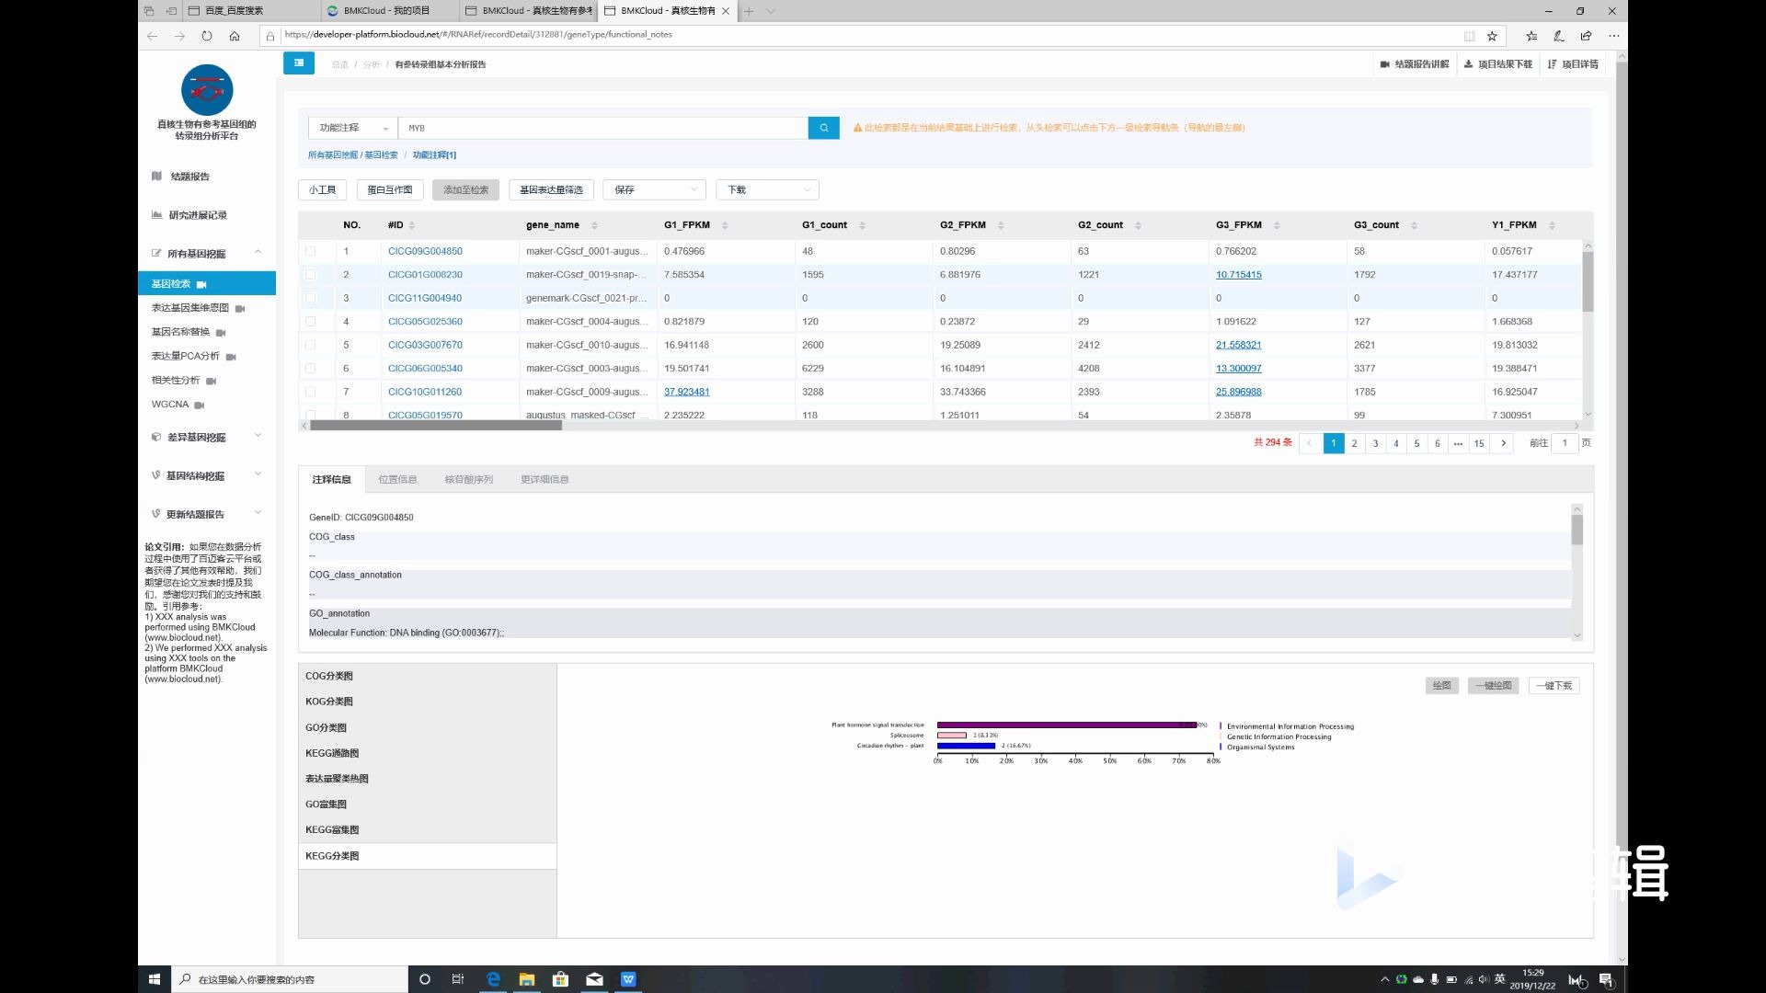The height and width of the screenshot is (993, 1766).
Task: Check the checkbox for row 2 CICG01G008230
Action: pyautogui.click(x=310, y=274)
